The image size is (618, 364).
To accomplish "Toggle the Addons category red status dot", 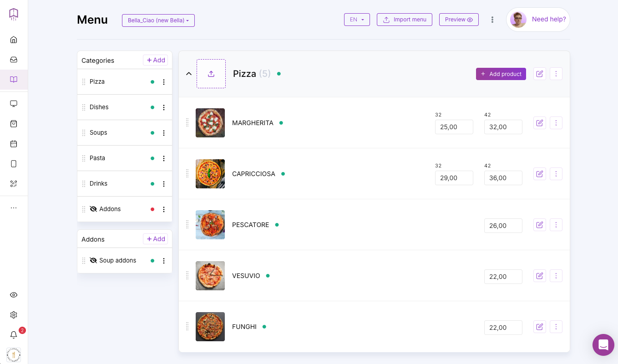I will pos(152,209).
